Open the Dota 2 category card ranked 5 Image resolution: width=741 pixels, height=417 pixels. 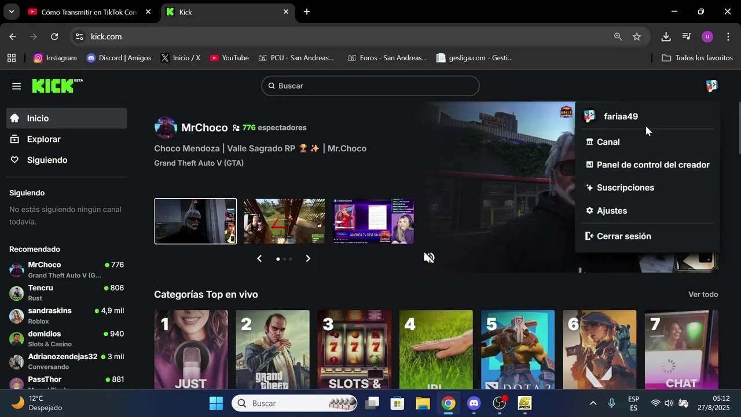518,349
